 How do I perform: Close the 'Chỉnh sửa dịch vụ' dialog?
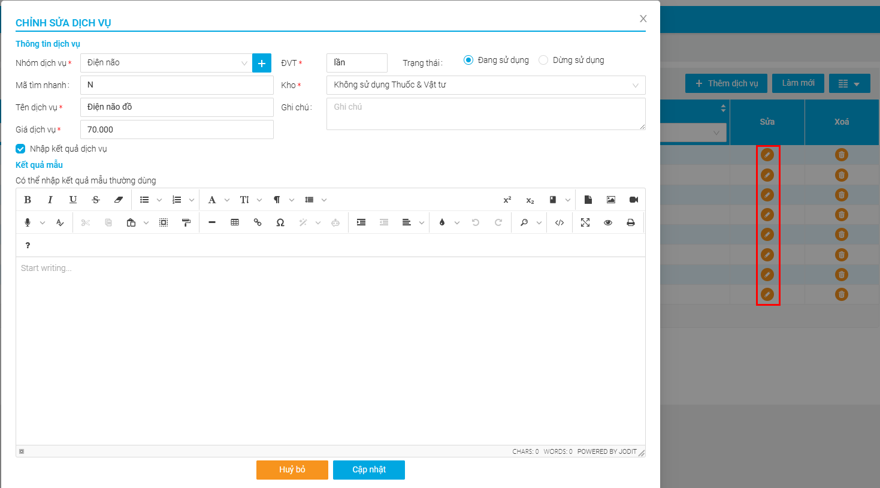click(643, 19)
